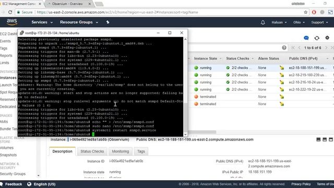Click the Opera extension icon in browser toolbar

314,12
